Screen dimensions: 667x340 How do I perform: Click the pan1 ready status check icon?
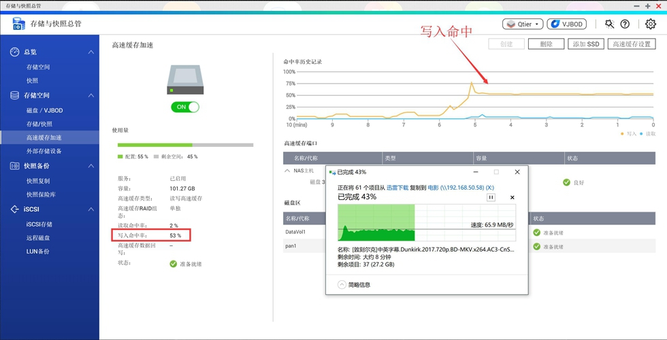point(537,246)
